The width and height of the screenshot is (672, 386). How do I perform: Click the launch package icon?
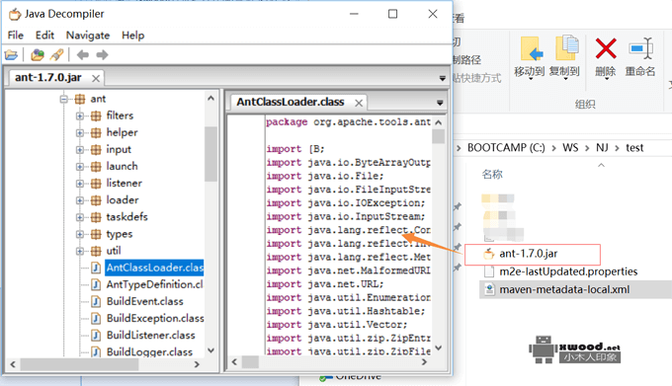coord(96,167)
